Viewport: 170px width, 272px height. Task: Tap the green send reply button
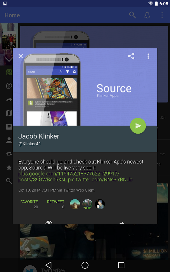point(138,126)
